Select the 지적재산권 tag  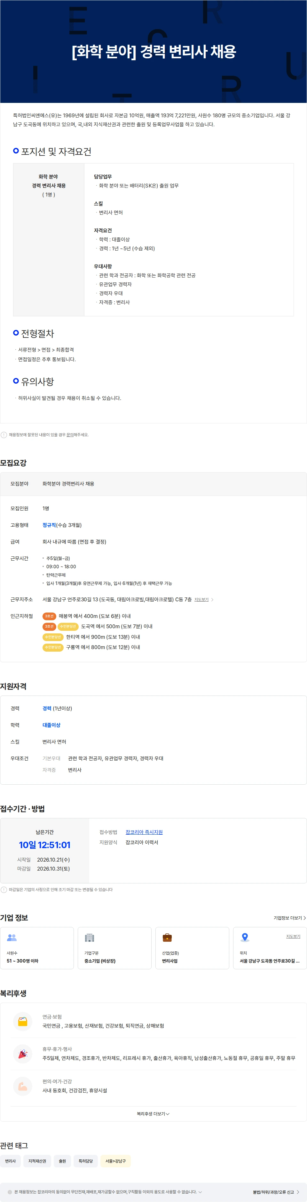point(37,1161)
